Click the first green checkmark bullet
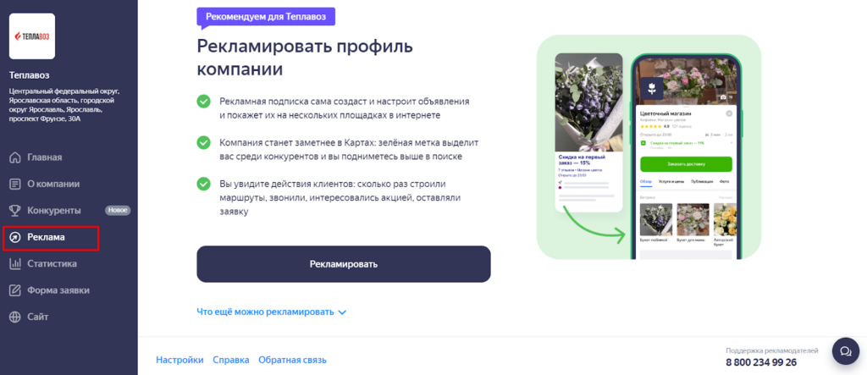 click(x=203, y=102)
